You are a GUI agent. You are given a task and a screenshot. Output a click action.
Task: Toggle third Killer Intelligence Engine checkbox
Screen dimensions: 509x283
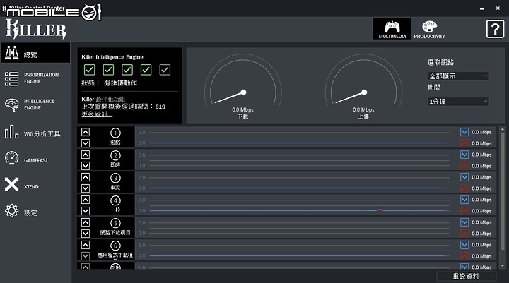tap(127, 70)
